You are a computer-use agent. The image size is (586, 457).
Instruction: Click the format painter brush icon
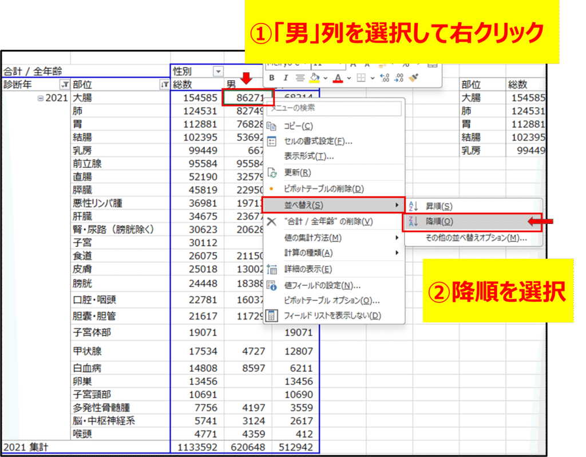414,78
